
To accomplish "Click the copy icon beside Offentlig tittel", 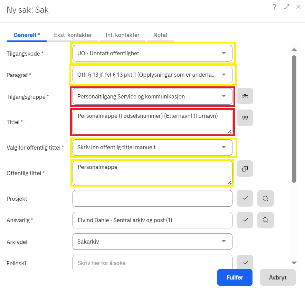I will [245, 169].
